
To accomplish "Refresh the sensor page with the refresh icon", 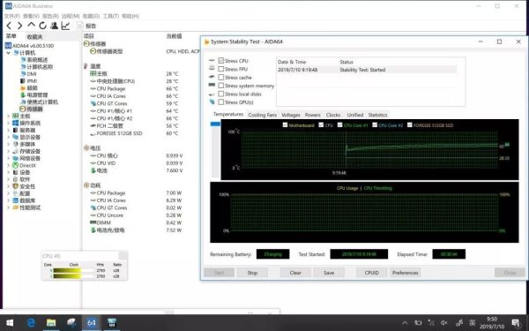I will [x=42, y=26].
